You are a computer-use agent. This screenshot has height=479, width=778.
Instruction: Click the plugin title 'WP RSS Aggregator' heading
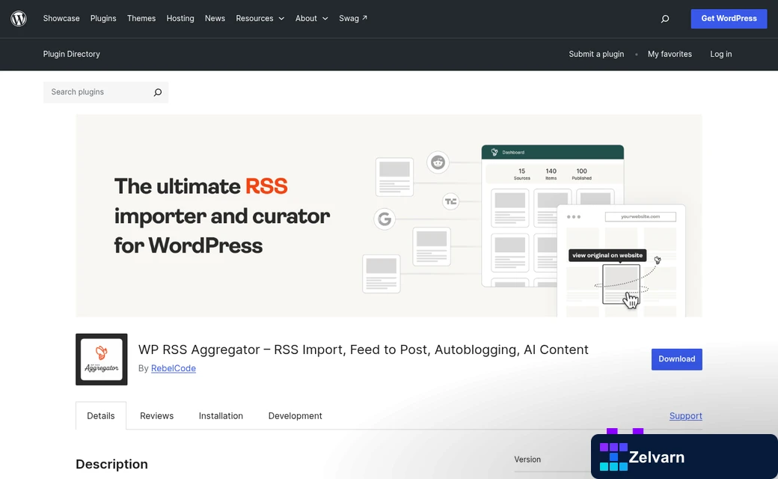[x=364, y=350]
